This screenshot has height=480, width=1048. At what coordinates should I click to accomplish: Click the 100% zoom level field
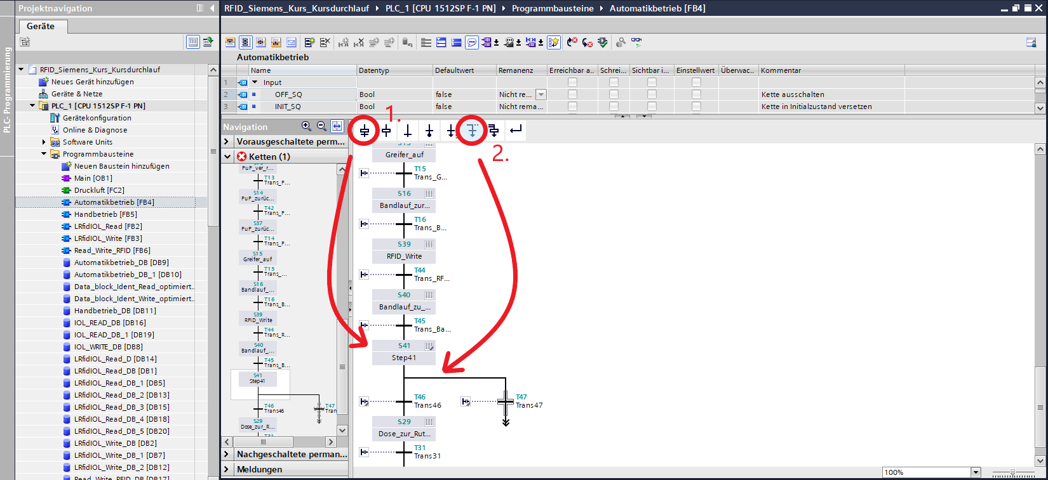(926, 472)
